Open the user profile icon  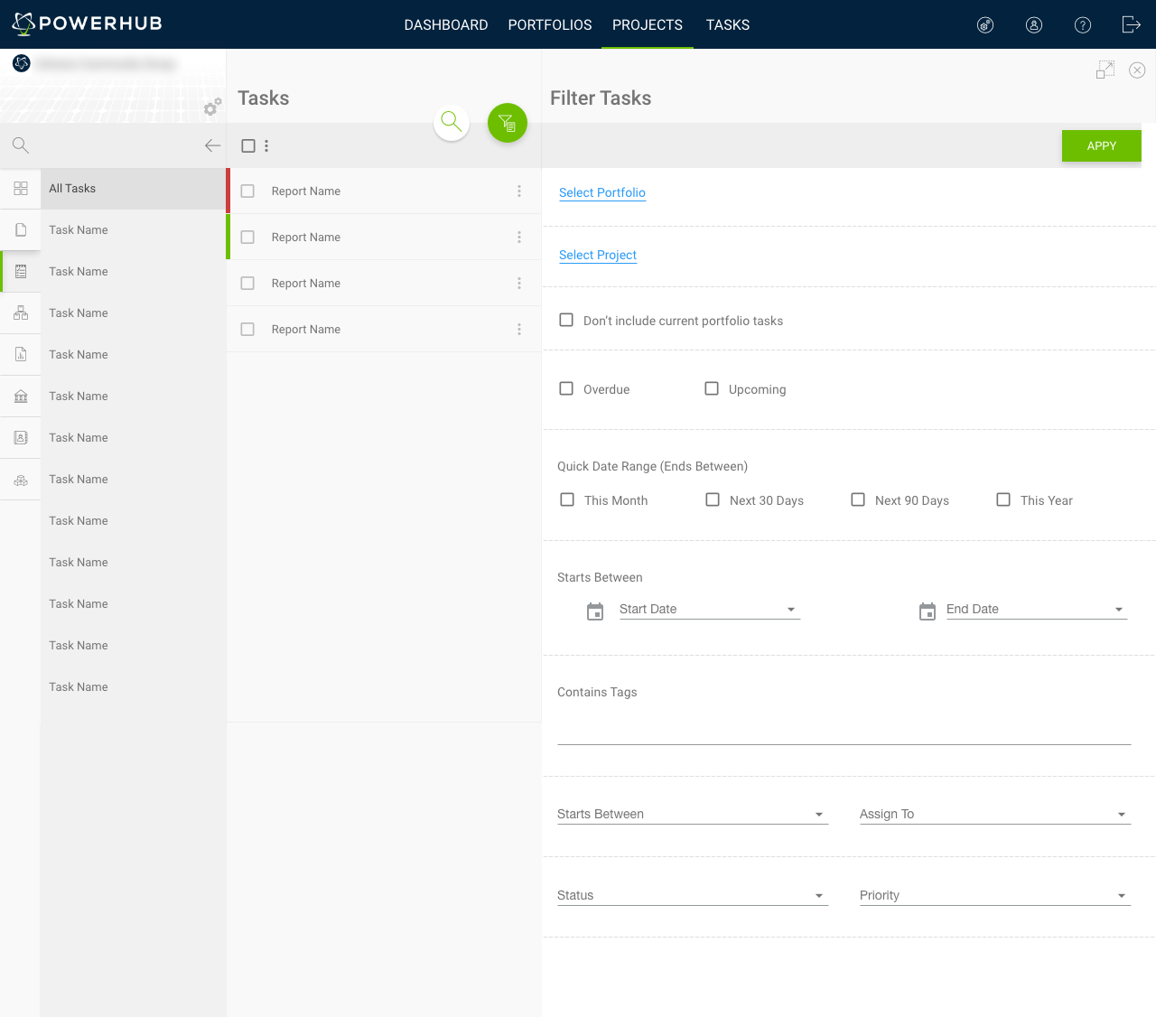pos(1034,25)
